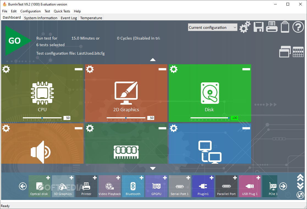Open the Current configuration dropdown
This screenshot has width=307, height=209.
[x=212, y=27]
